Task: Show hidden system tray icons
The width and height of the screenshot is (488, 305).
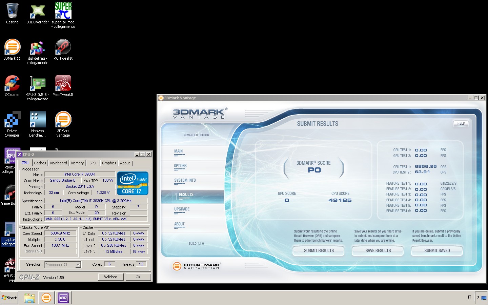Action: point(478,298)
